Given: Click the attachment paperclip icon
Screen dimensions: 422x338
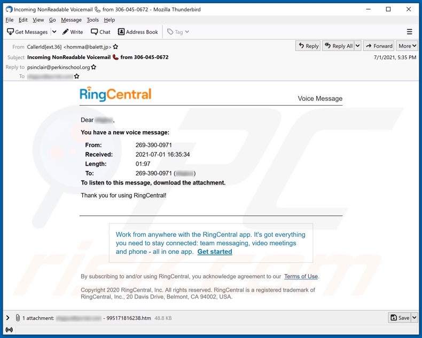Looking at the screenshot, I should [x=18, y=318].
